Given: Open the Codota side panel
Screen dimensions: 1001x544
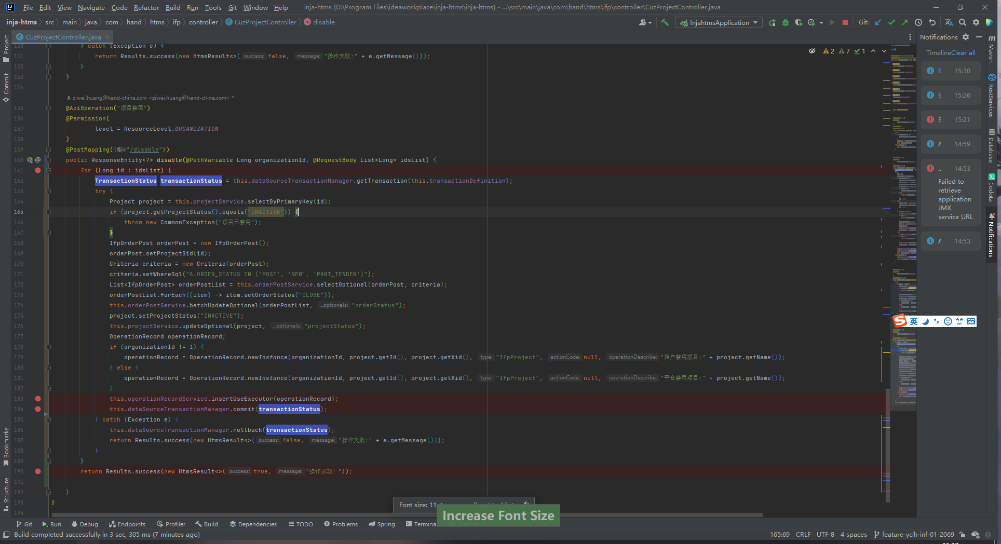Looking at the screenshot, I should 992,188.
